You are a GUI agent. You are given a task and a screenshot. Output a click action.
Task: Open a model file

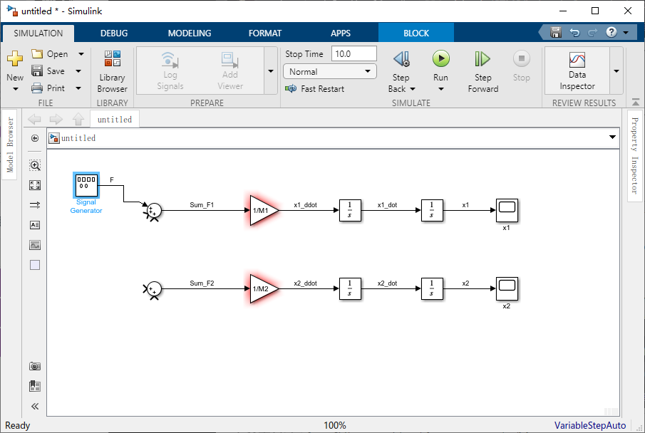[x=50, y=54]
